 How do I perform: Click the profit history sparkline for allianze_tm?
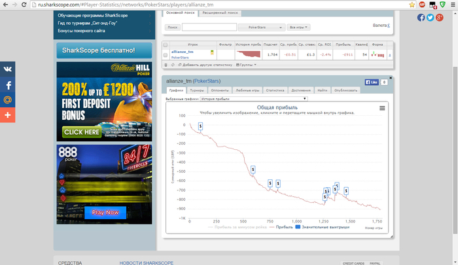click(x=248, y=54)
